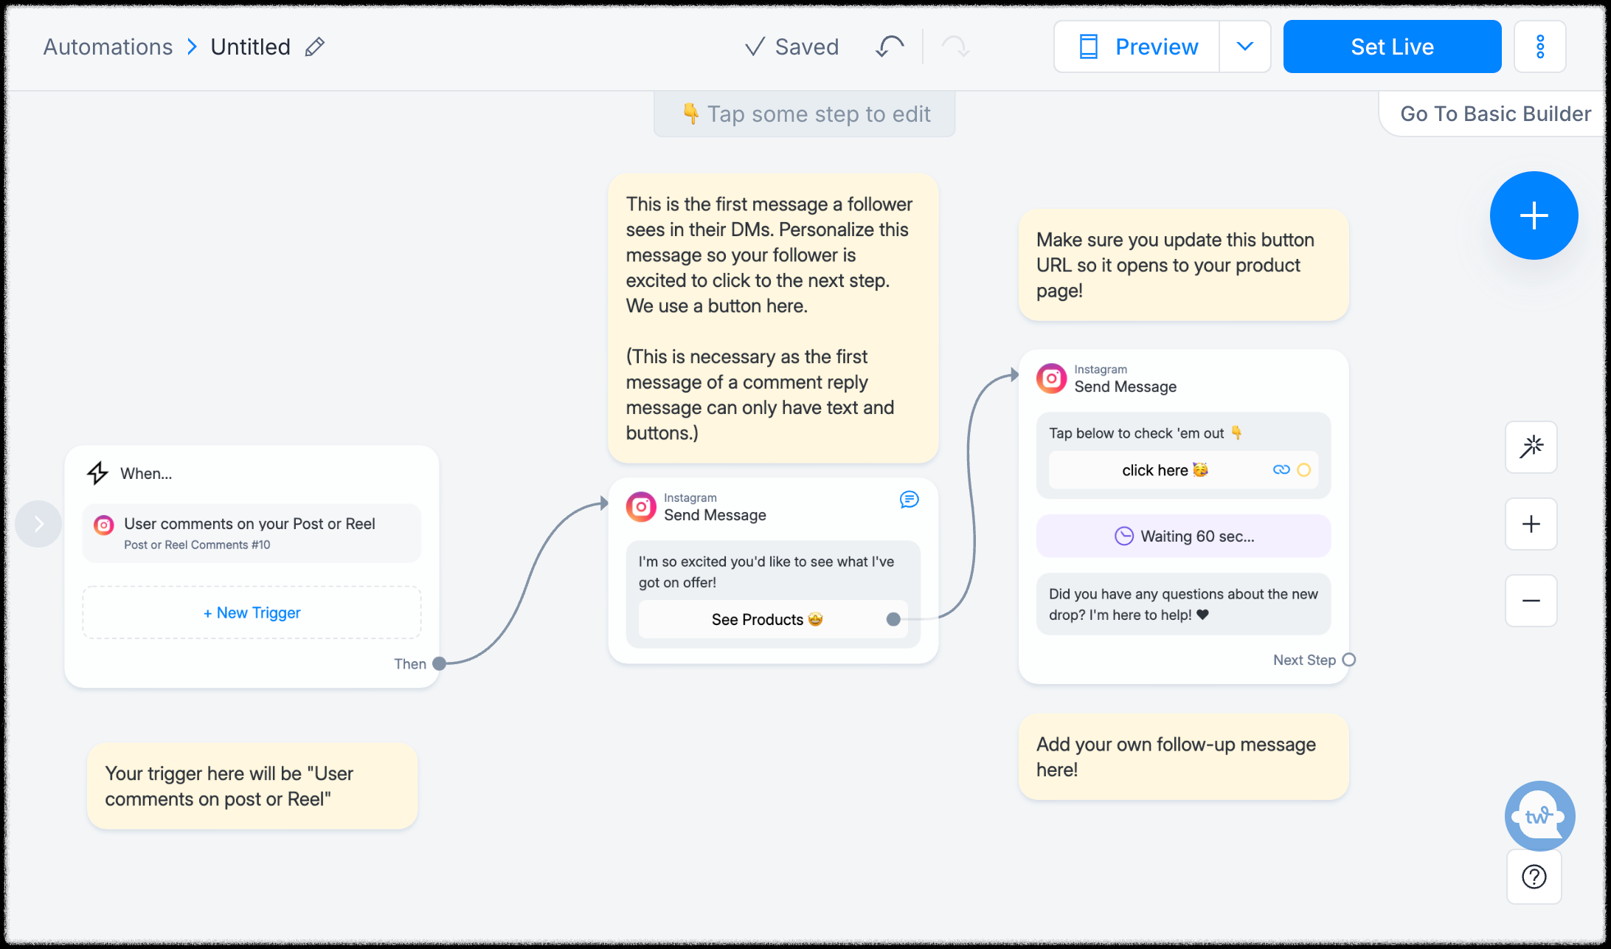The width and height of the screenshot is (1611, 949).
Task: Click the Then output connector dot
Action: pos(439,663)
